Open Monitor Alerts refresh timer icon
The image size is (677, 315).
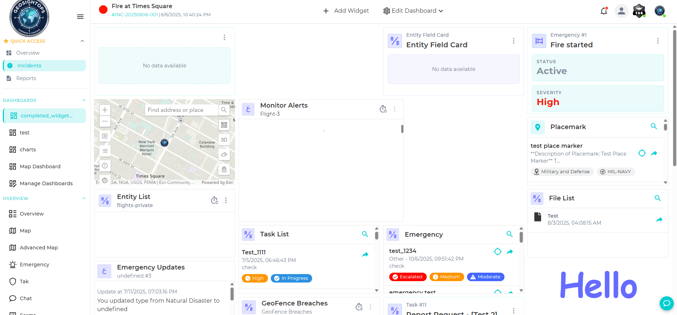(383, 109)
